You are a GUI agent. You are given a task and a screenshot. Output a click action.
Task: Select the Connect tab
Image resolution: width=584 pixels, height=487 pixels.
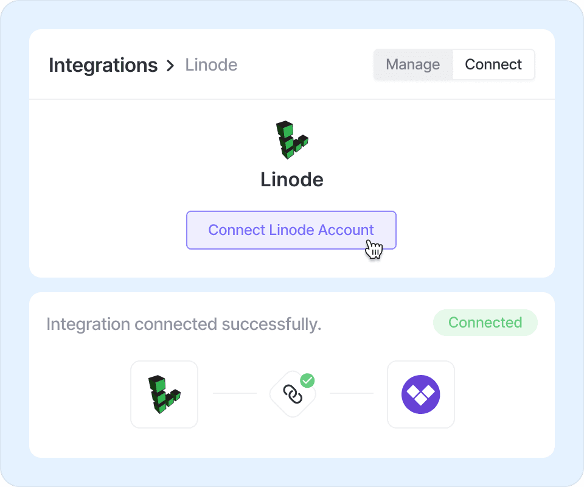coord(493,65)
